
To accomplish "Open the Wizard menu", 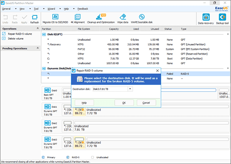I will (51, 9).
